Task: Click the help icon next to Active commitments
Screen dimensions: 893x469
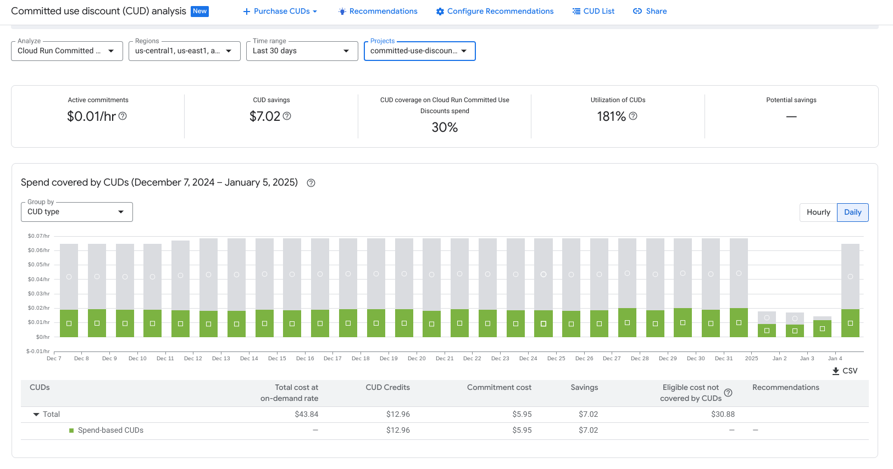Action: (x=123, y=116)
